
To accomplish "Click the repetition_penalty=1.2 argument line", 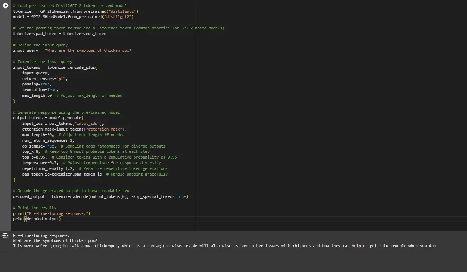I will click(95, 169).
